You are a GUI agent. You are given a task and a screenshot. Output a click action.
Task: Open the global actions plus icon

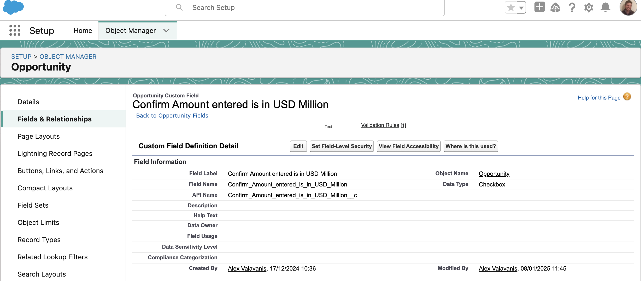click(539, 7)
